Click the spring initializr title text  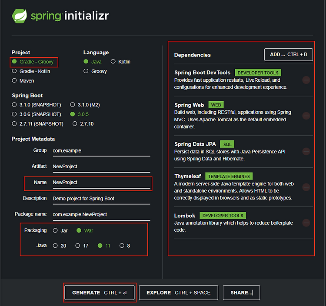70,16
